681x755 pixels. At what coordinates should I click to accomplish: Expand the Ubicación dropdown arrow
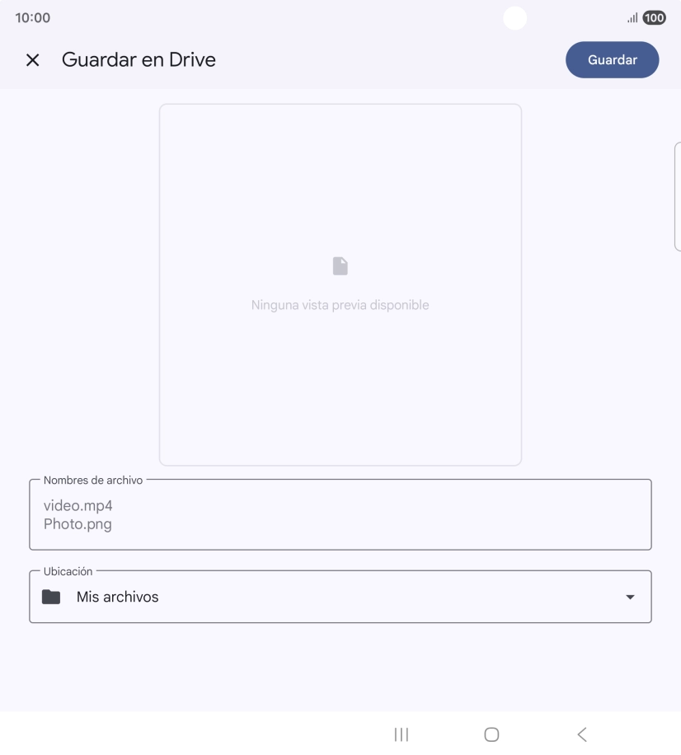pyautogui.click(x=630, y=597)
